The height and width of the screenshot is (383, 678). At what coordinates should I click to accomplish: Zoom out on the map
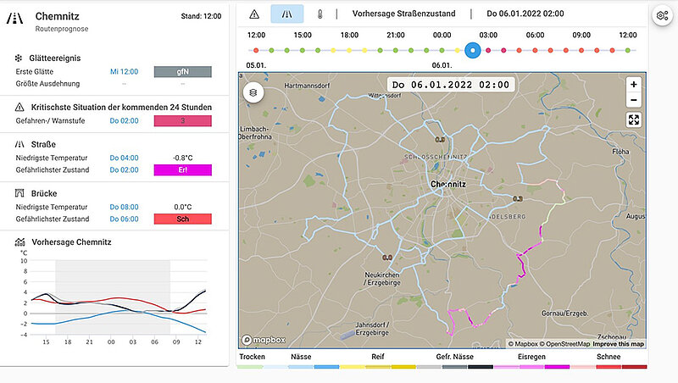(x=633, y=100)
